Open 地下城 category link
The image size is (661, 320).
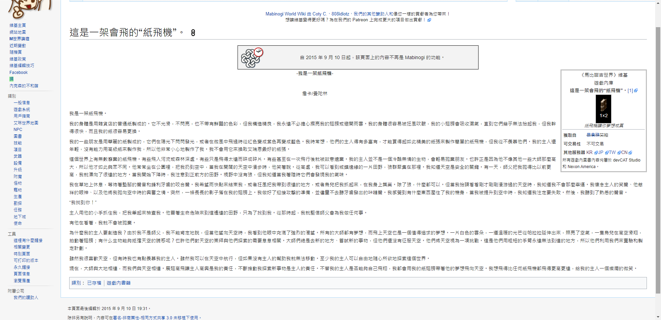point(20,217)
